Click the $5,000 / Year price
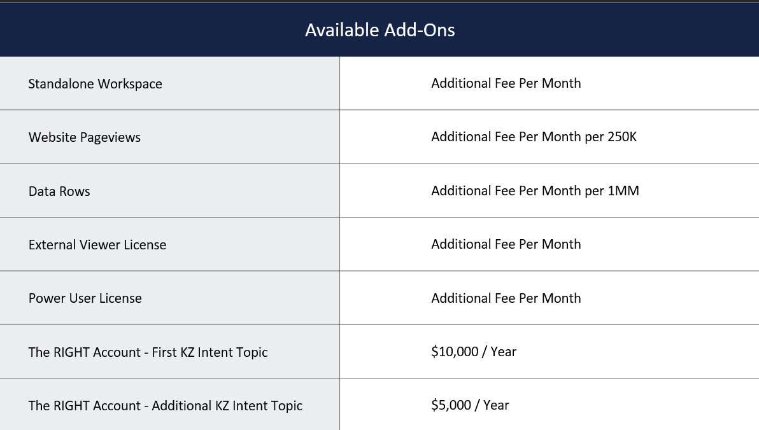The width and height of the screenshot is (759, 430). tap(470, 405)
